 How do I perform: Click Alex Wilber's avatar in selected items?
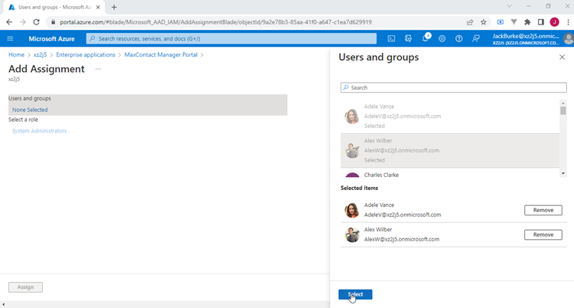[352, 234]
